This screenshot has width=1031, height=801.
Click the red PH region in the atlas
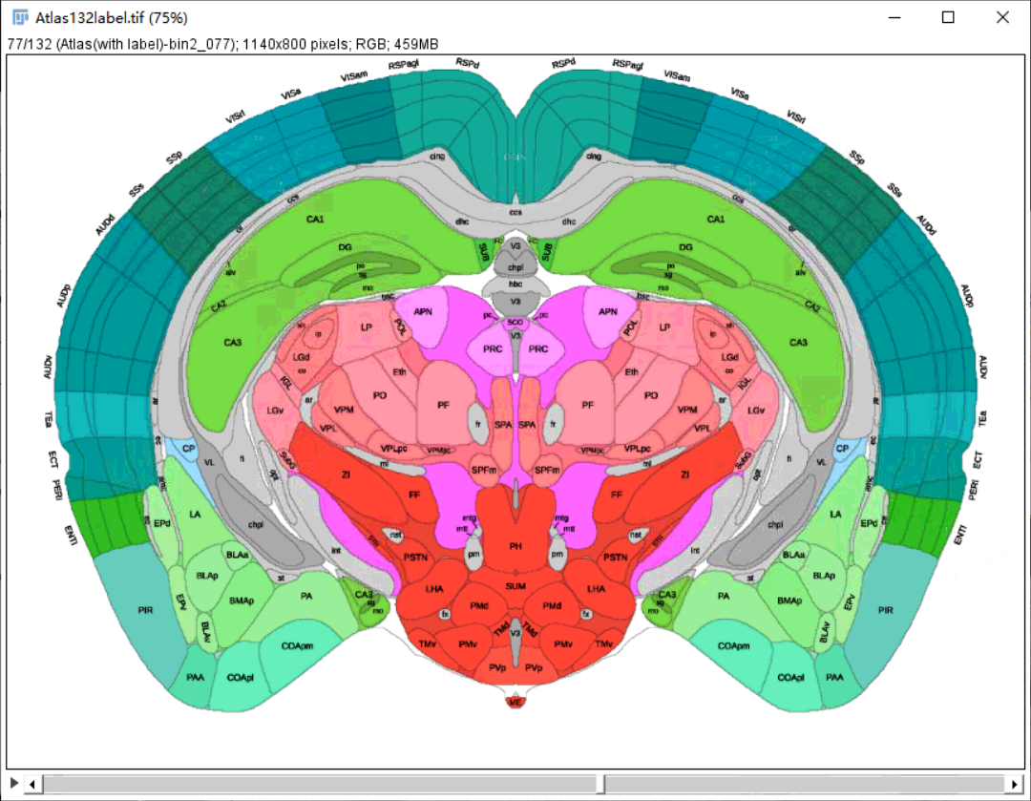coord(515,544)
